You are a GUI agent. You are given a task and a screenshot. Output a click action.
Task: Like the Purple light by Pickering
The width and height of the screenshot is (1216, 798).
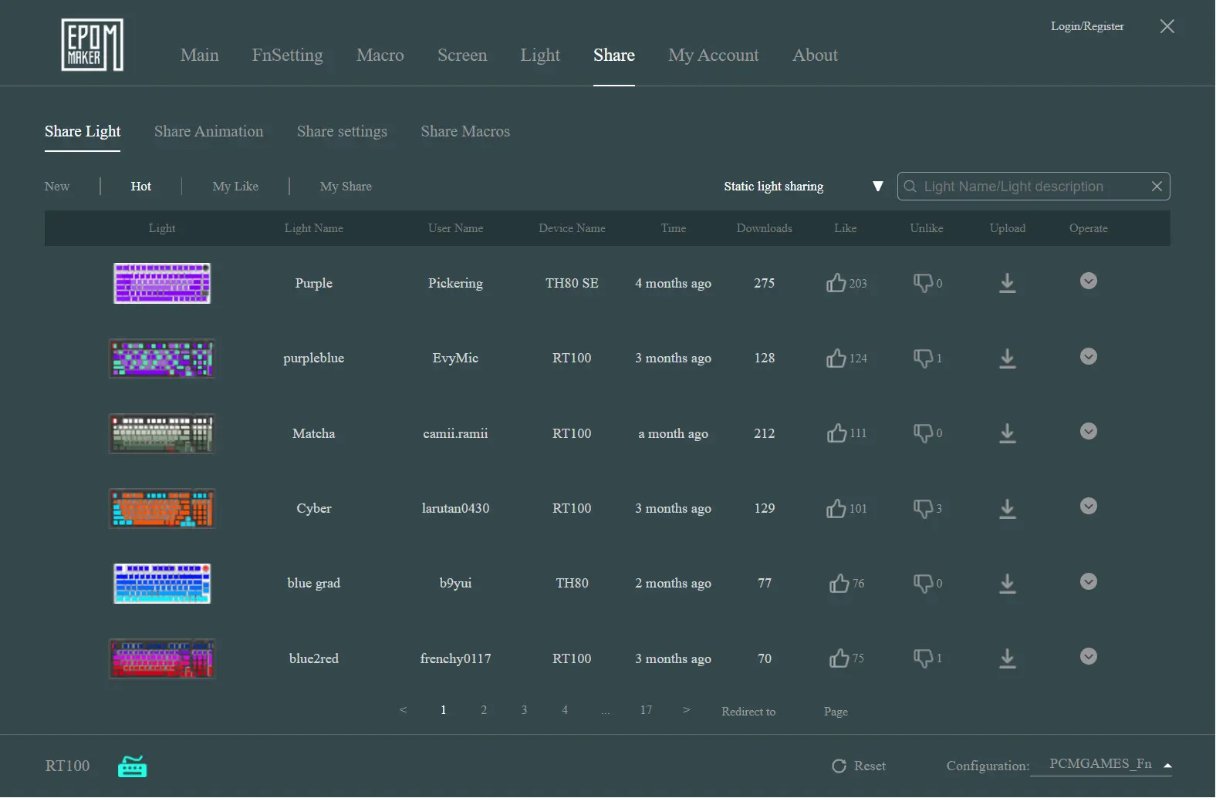[836, 283]
